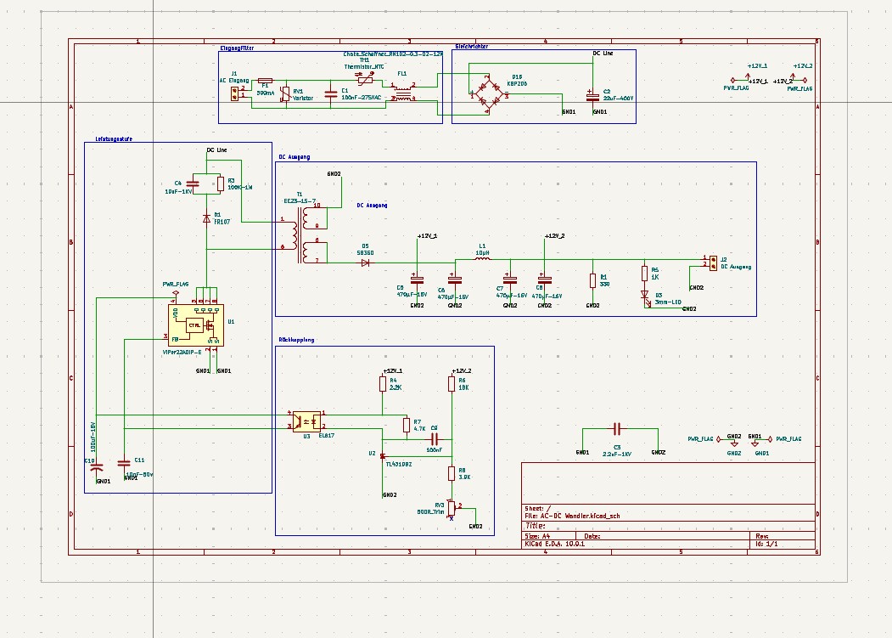The width and height of the screenshot is (892, 638).
Task: Select the J2 DC Ausgang connector symbol
Action: (713, 263)
